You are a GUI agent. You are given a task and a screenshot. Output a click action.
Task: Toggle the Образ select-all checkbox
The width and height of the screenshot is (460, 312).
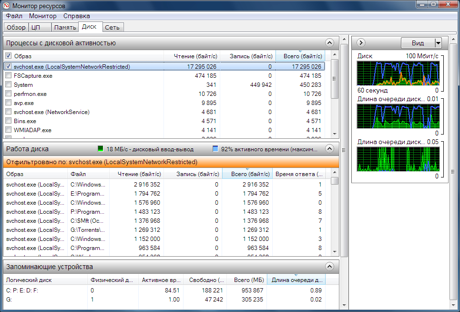click(8, 56)
